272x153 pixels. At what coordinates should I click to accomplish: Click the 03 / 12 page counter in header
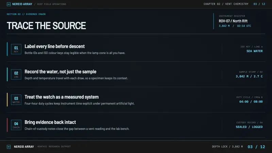coord(259,4)
